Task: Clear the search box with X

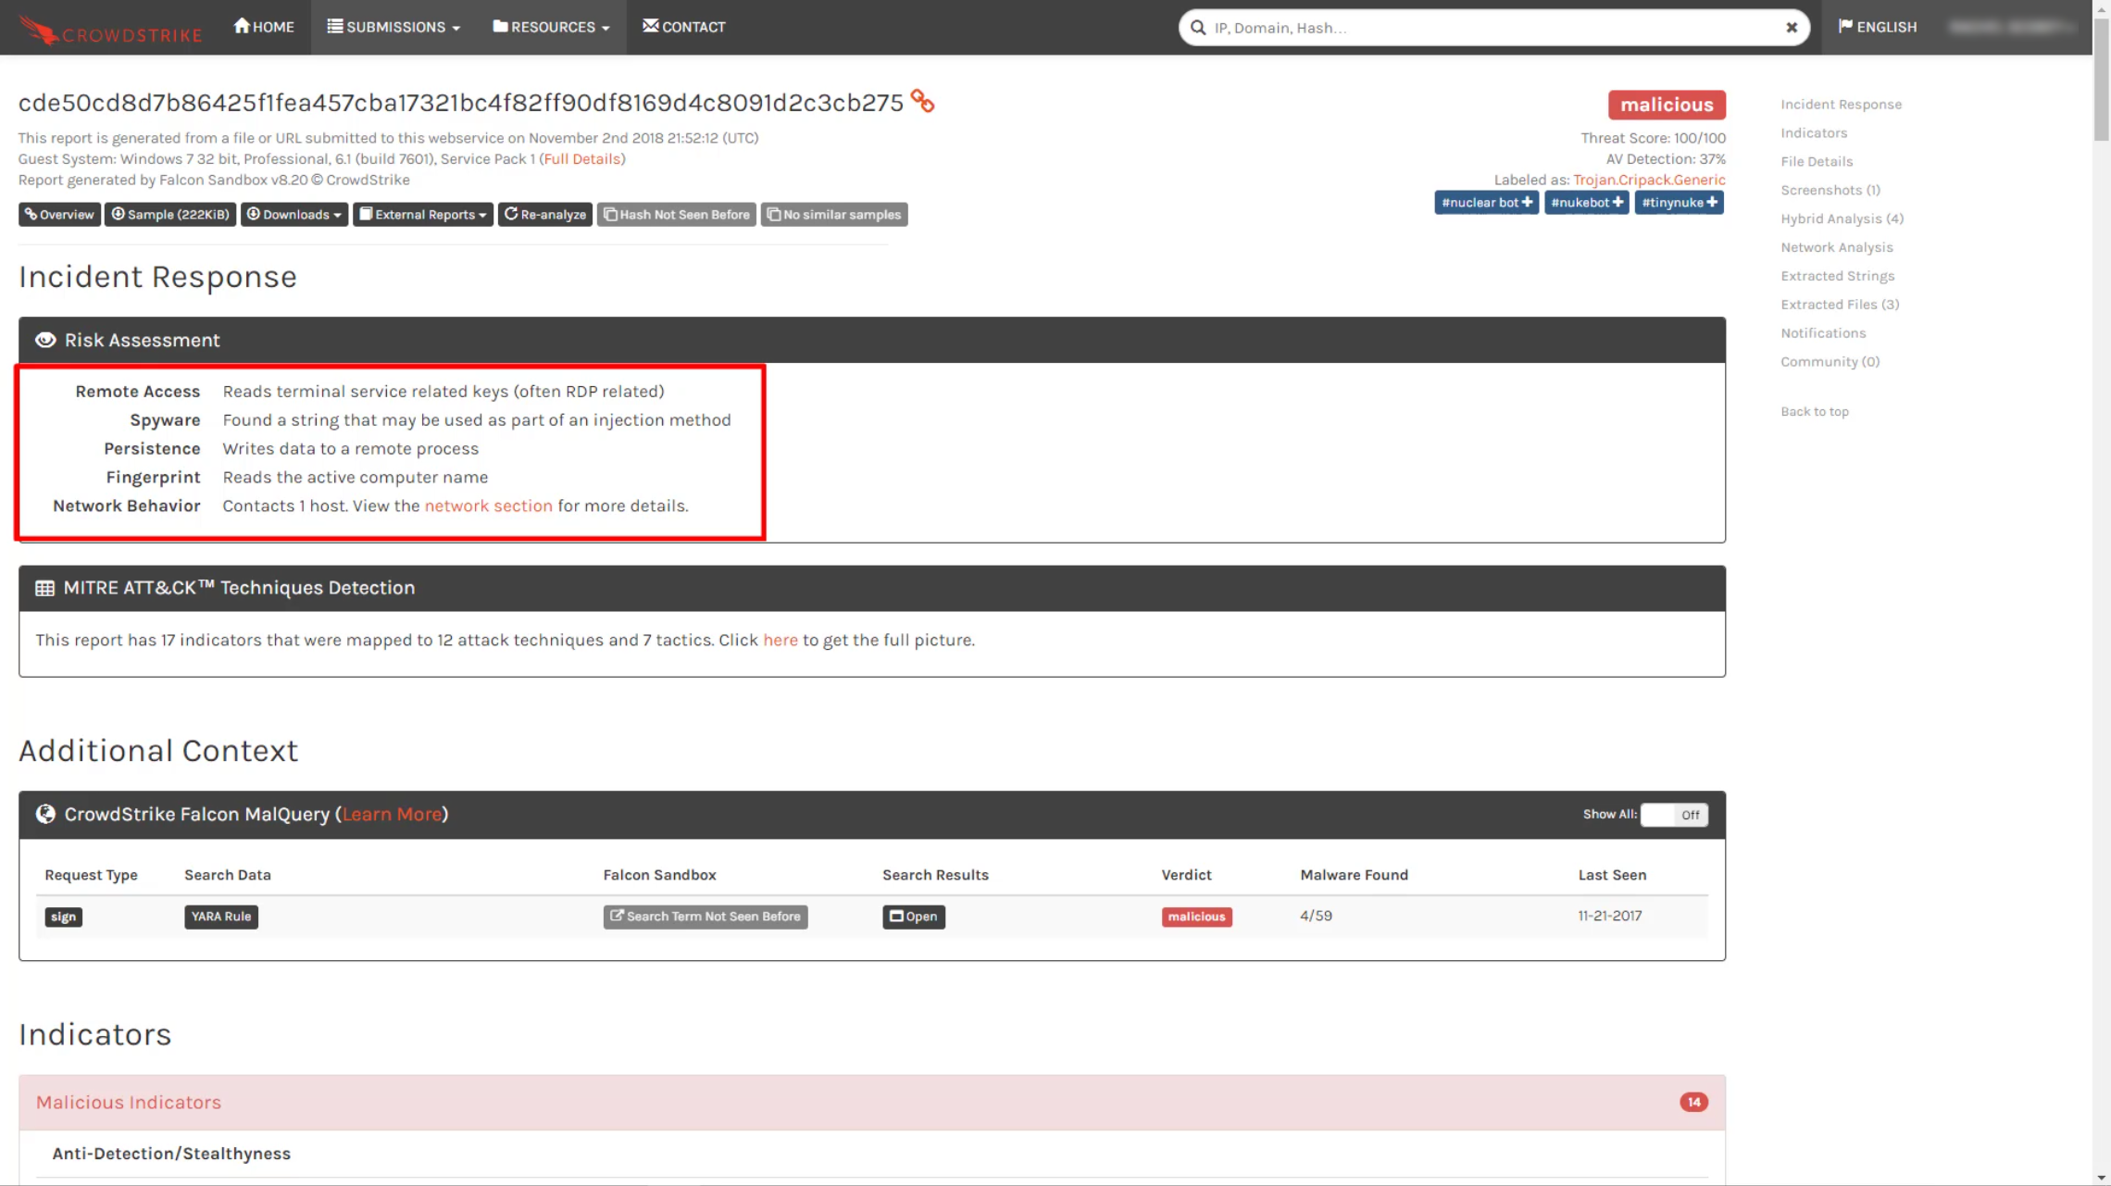Action: tap(1792, 28)
